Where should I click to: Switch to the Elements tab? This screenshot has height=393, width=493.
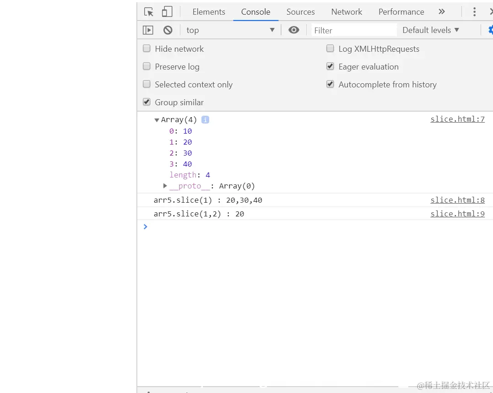point(209,12)
